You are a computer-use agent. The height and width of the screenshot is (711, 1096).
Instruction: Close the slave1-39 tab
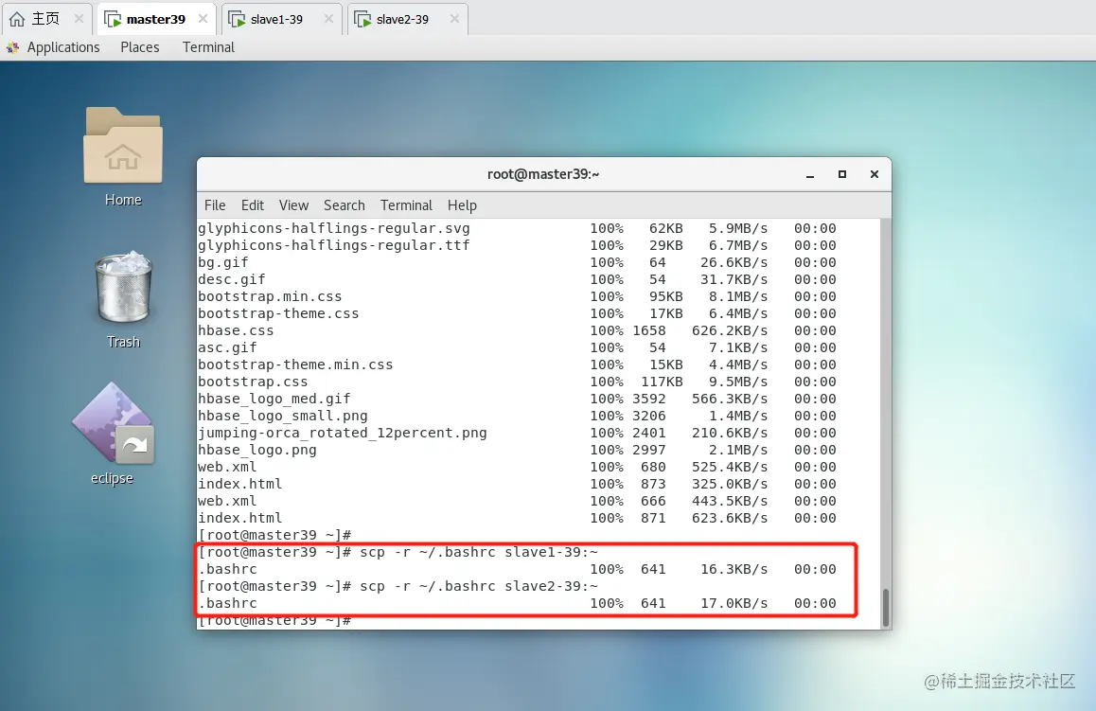pos(328,19)
